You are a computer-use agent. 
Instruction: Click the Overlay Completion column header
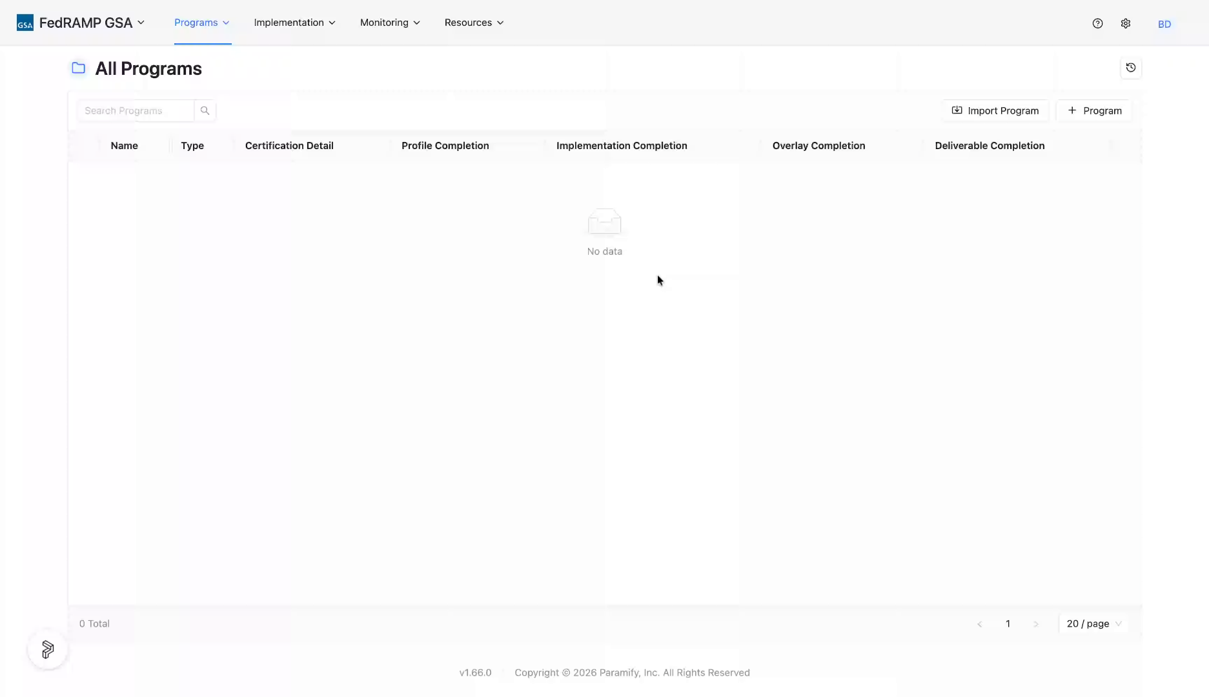[818, 146]
